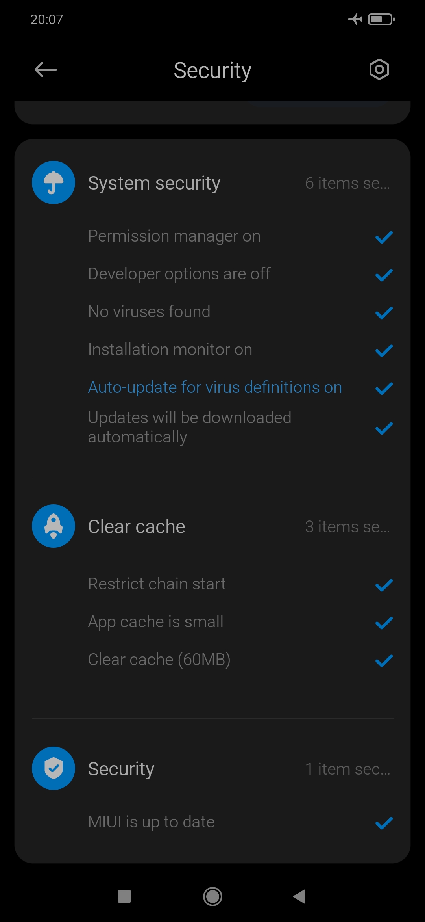This screenshot has width=425, height=922.
Task: Tap the Clear cache rocket icon
Action: click(54, 526)
